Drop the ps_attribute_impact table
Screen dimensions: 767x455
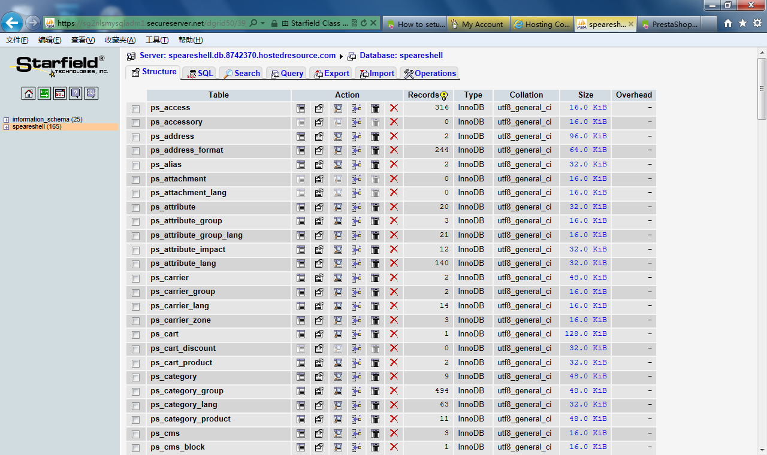coord(394,249)
